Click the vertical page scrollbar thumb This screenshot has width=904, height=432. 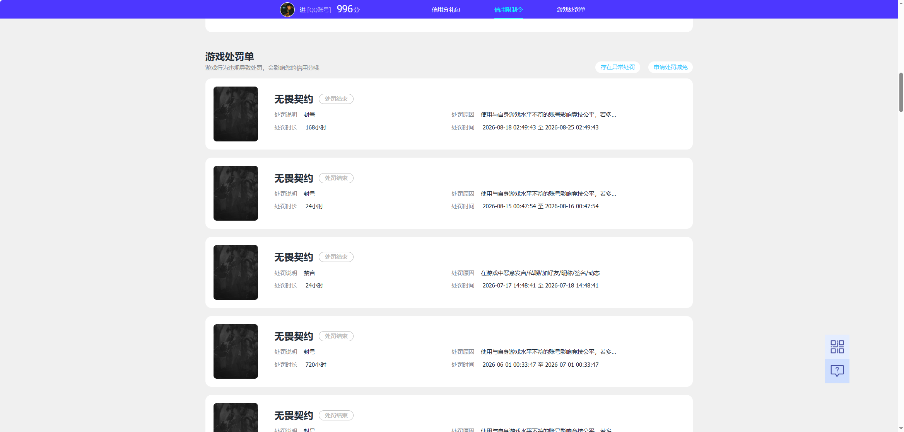click(x=901, y=92)
